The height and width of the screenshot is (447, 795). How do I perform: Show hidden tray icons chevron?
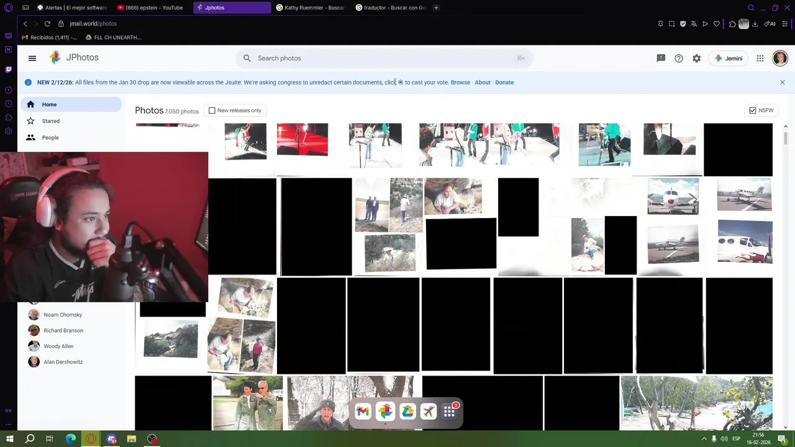[704, 439]
